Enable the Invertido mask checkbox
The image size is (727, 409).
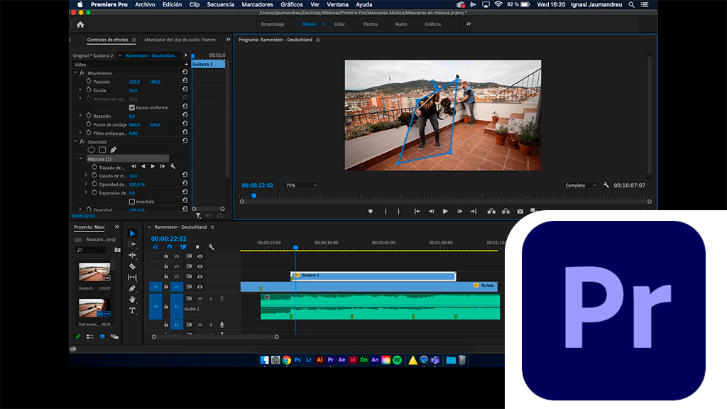point(131,202)
